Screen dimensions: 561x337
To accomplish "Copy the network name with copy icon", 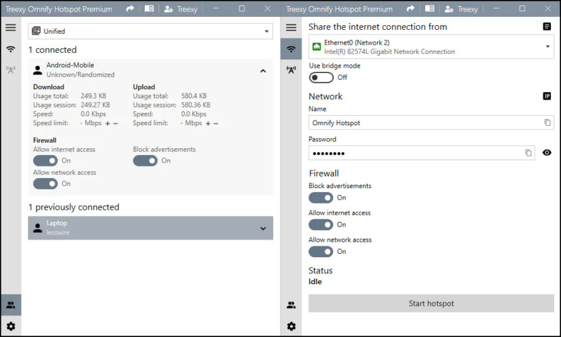I will pyautogui.click(x=547, y=122).
